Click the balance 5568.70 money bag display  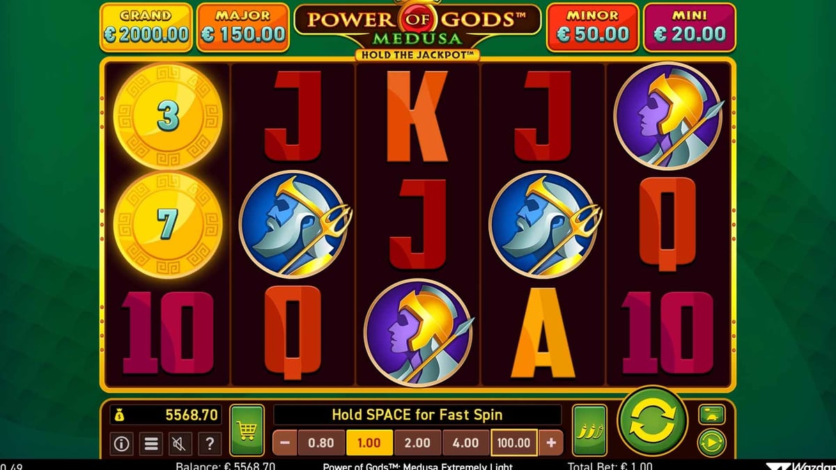coord(166,416)
